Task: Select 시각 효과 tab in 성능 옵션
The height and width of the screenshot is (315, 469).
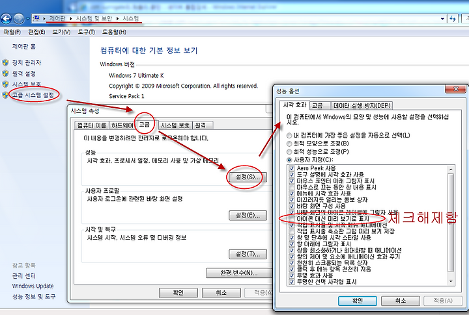Action: click(x=294, y=105)
